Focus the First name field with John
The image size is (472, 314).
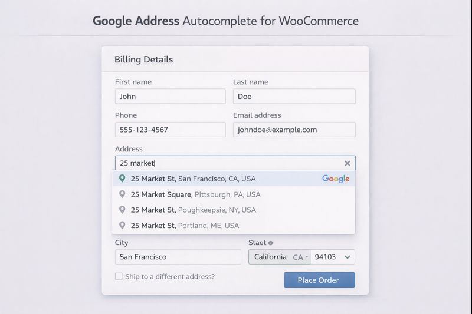click(170, 96)
